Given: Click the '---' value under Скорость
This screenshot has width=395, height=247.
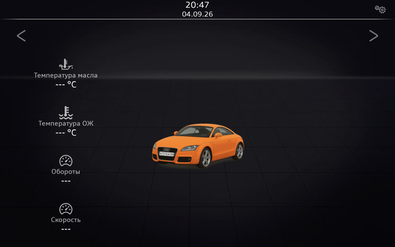Looking at the screenshot, I should click(x=66, y=229).
